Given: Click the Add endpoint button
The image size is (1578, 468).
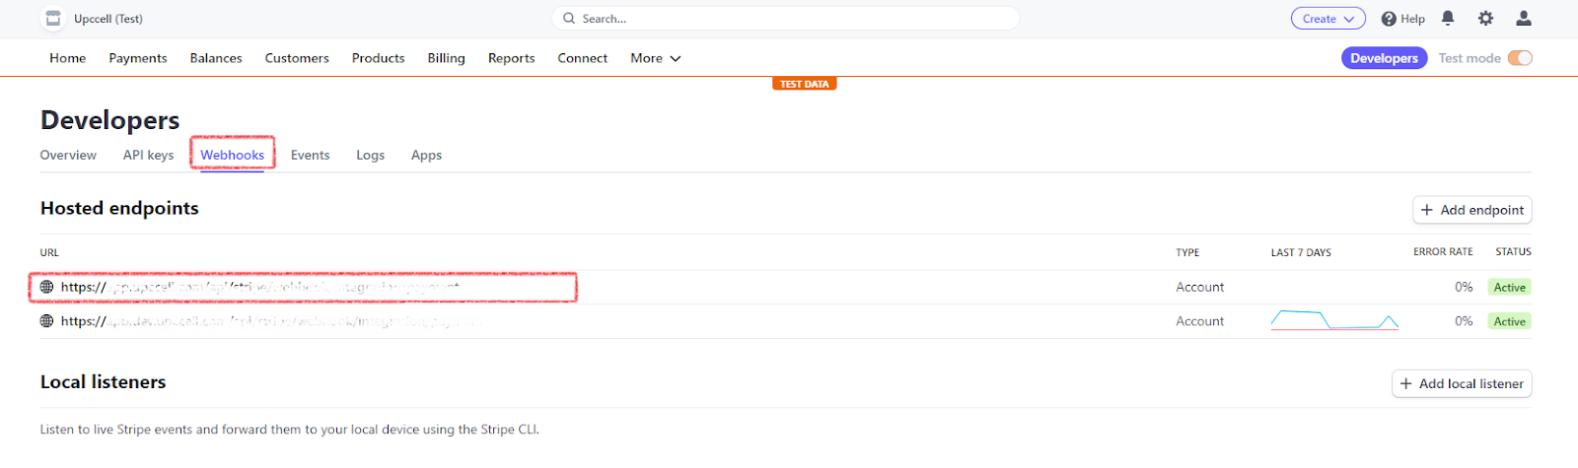Looking at the screenshot, I should coord(1471,210).
